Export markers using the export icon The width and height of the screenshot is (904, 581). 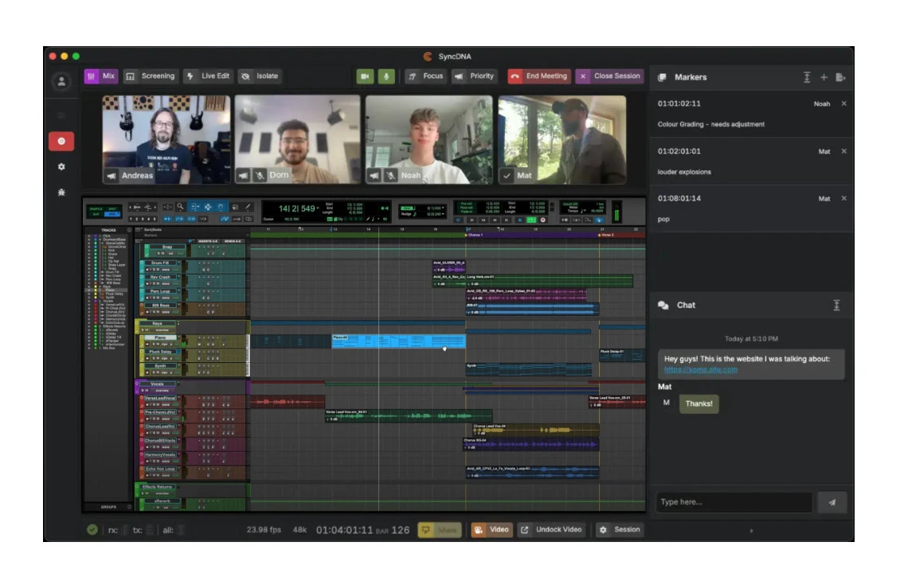[840, 77]
